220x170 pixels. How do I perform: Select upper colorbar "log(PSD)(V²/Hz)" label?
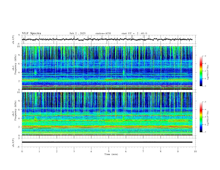tap(208, 72)
